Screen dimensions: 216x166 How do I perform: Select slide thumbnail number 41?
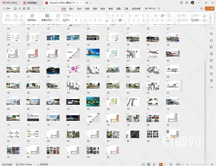pos(93,53)
